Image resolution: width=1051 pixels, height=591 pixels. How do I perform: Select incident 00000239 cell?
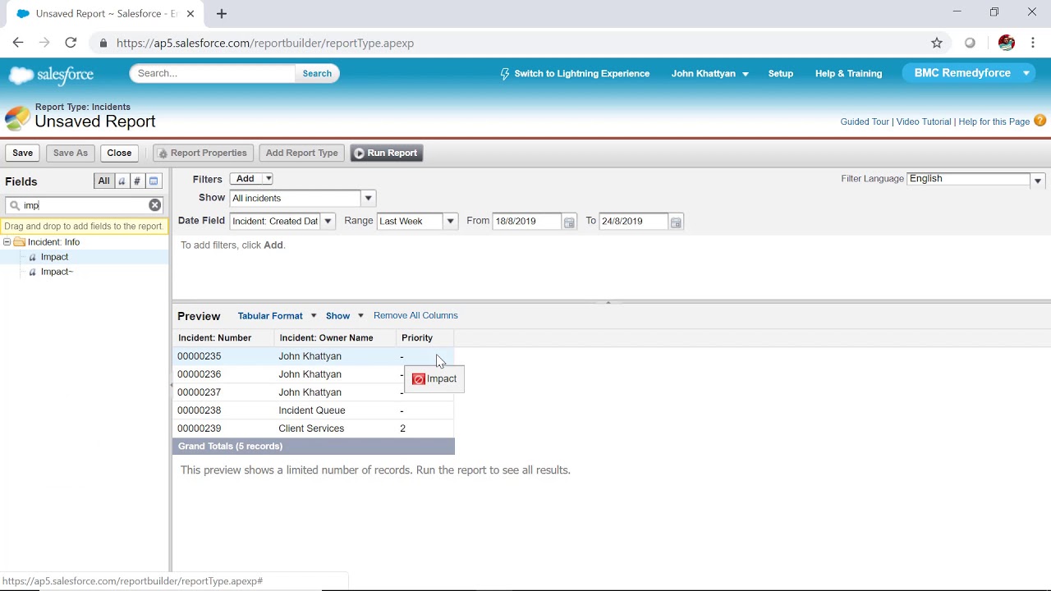[200, 428]
